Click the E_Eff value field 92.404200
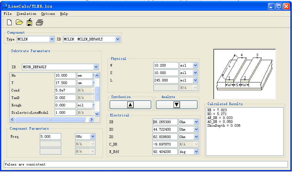This screenshot has width=292, height=172. click(x=165, y=152)
